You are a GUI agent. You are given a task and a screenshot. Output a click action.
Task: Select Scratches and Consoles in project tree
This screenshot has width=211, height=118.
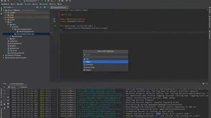(x=17, y=58)
